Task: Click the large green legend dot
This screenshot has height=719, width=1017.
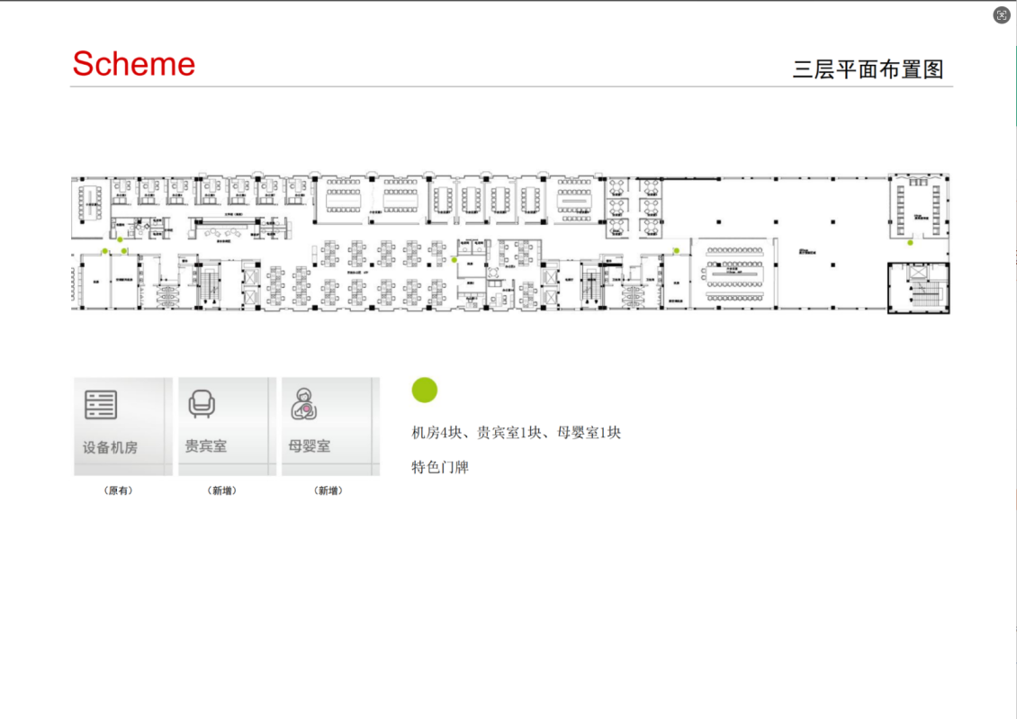Action: pyautogui.click(x=425, y=391)
